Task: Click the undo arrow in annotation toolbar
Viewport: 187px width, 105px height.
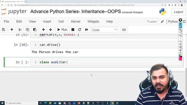Action: tap(181, 41)
